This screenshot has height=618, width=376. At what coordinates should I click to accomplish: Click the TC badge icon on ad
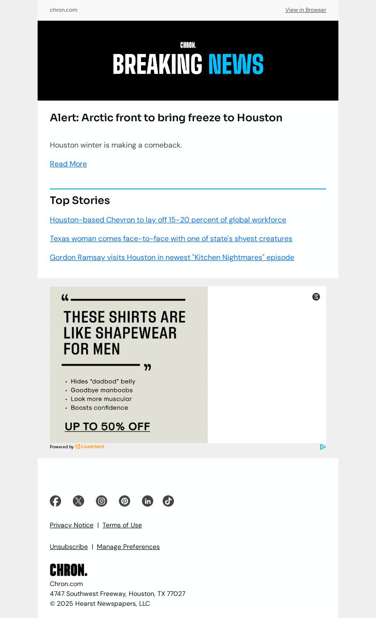(316, 297)
